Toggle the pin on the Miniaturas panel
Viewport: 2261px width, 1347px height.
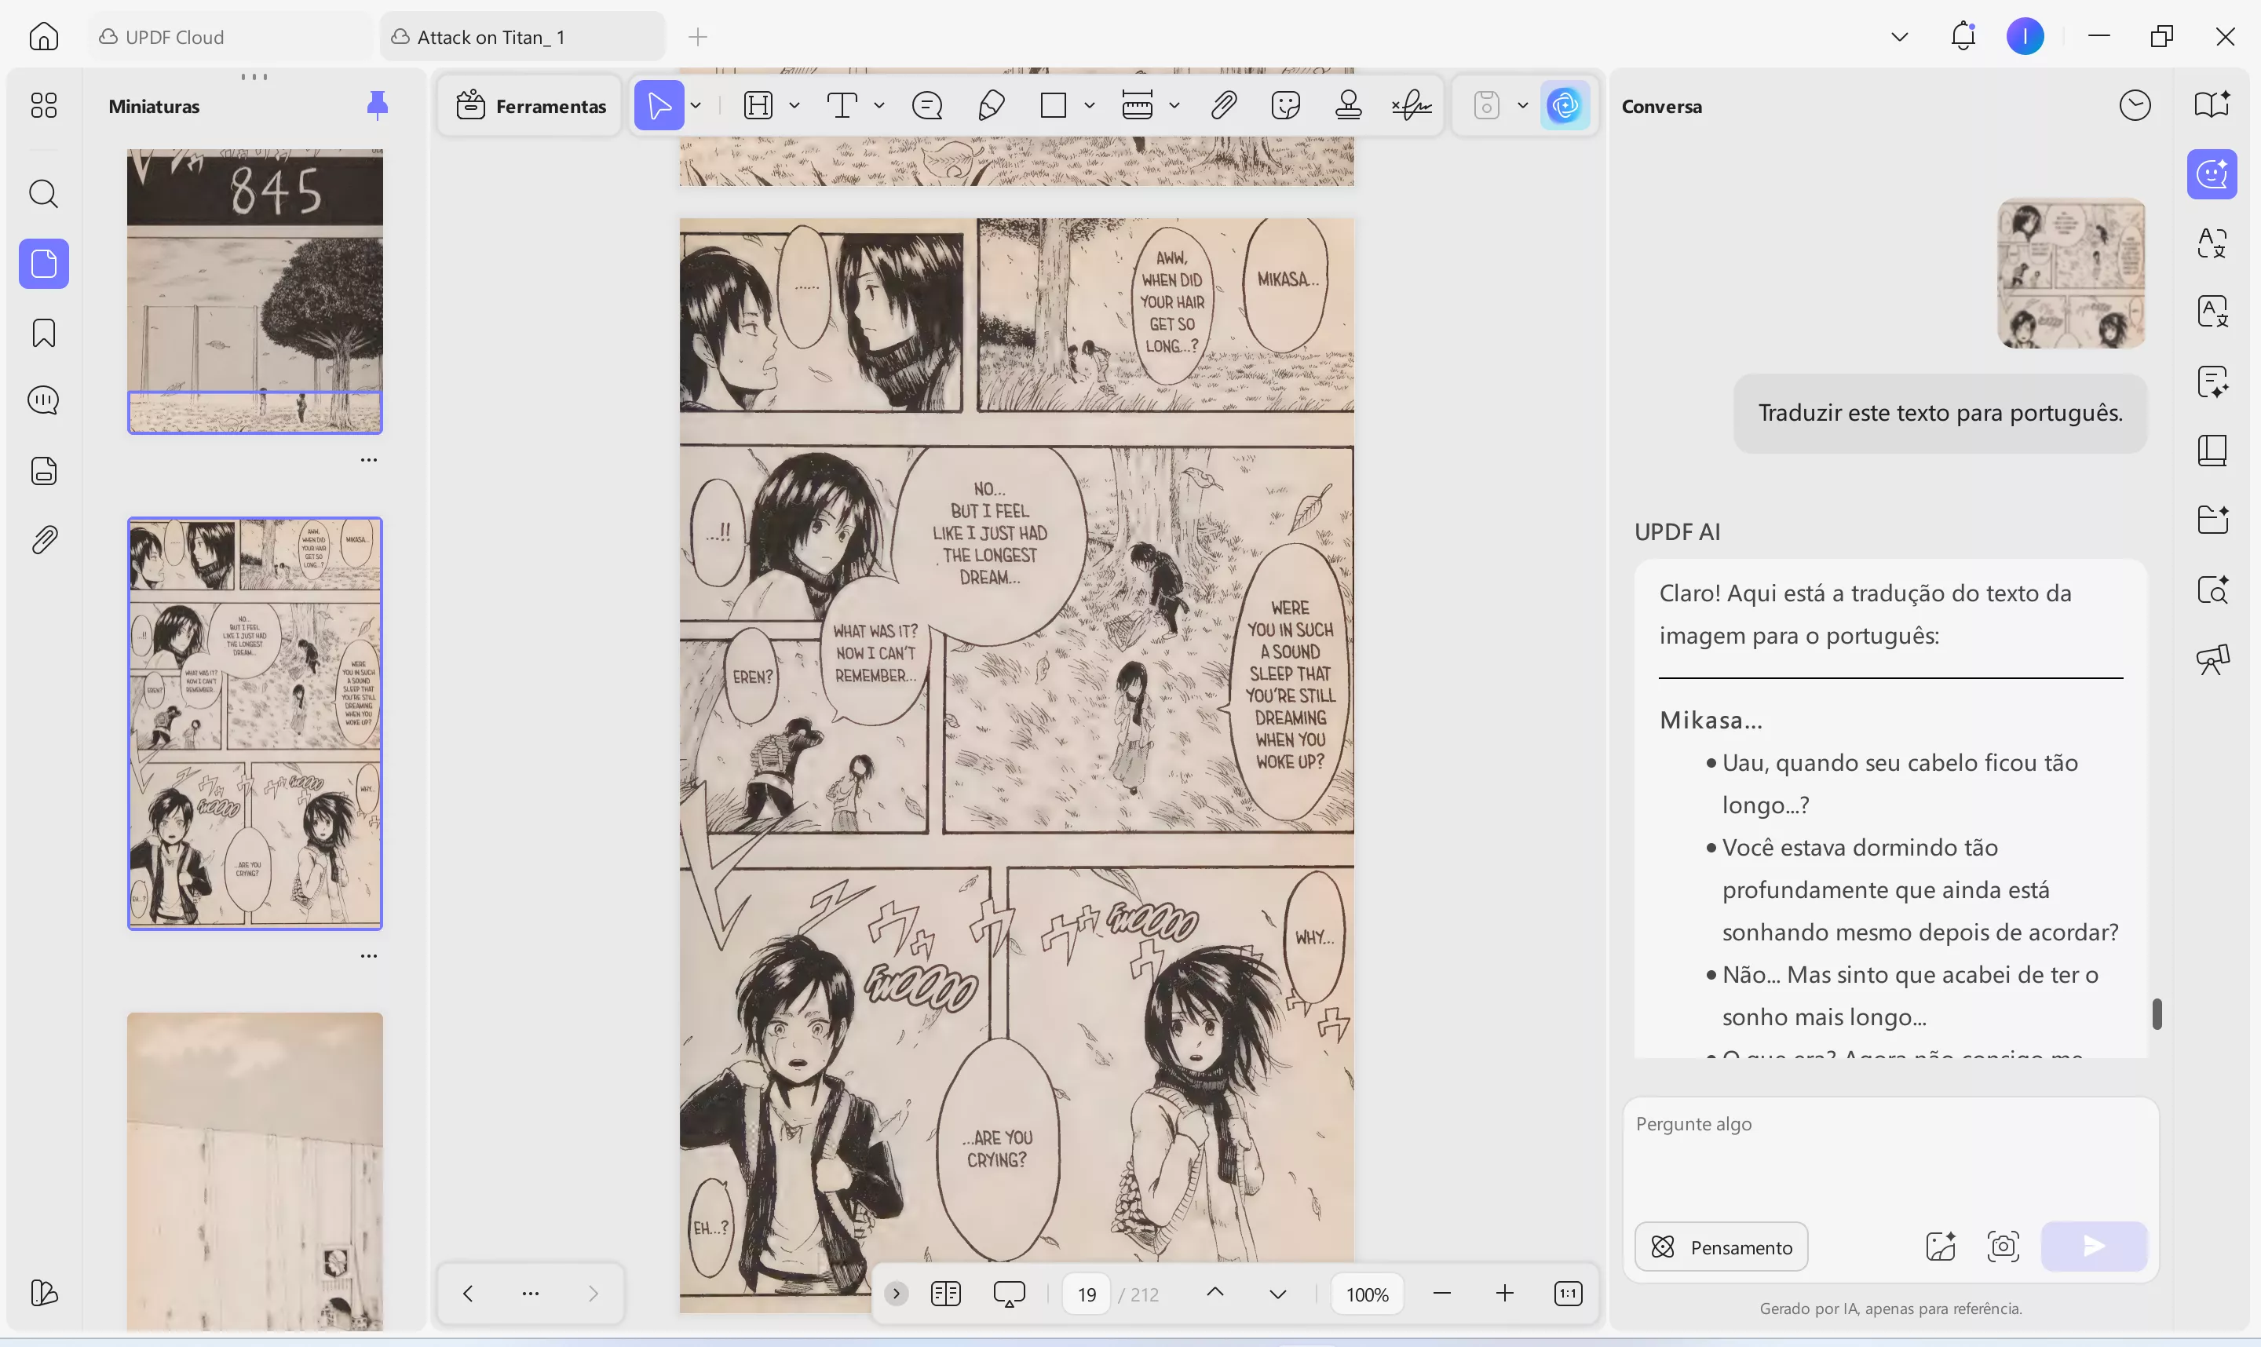378,104
